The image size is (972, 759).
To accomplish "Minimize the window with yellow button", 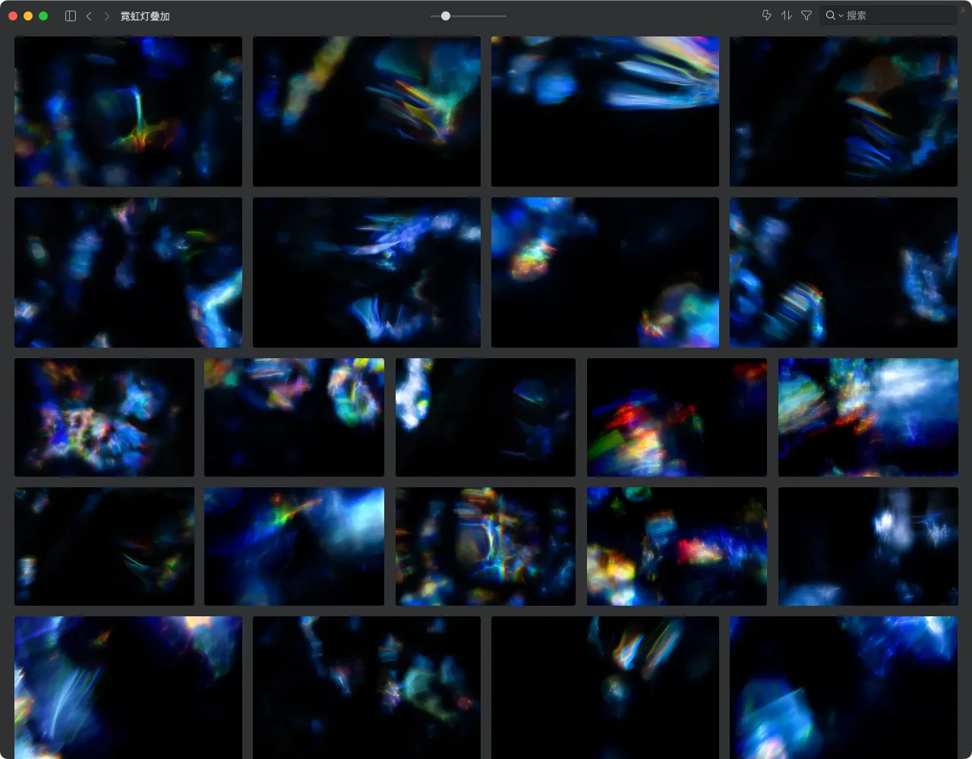I will pyautogui.click(x=28, y=16).
